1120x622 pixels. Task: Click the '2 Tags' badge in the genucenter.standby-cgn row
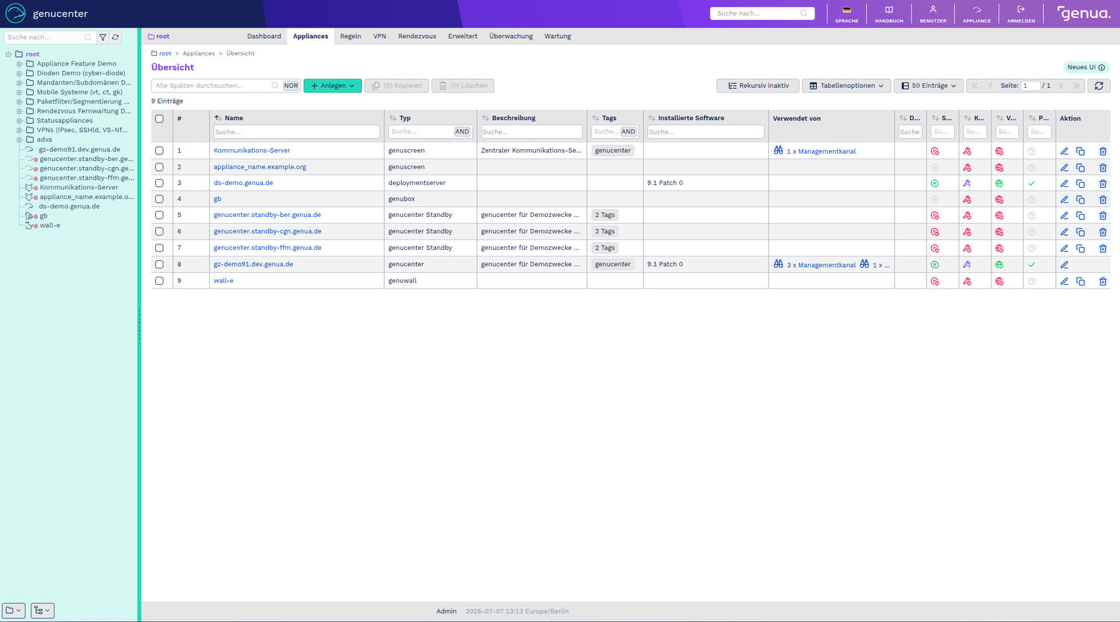pos(605,231)
